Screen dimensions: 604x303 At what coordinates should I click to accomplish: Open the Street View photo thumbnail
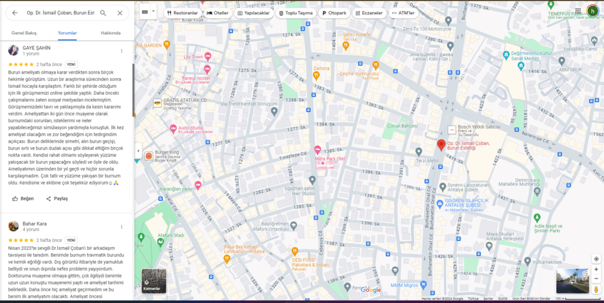[x=572, y=281]
